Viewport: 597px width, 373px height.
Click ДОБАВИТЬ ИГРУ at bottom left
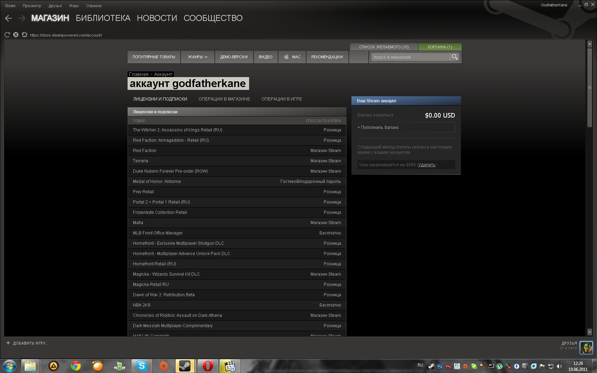(27, 343)
